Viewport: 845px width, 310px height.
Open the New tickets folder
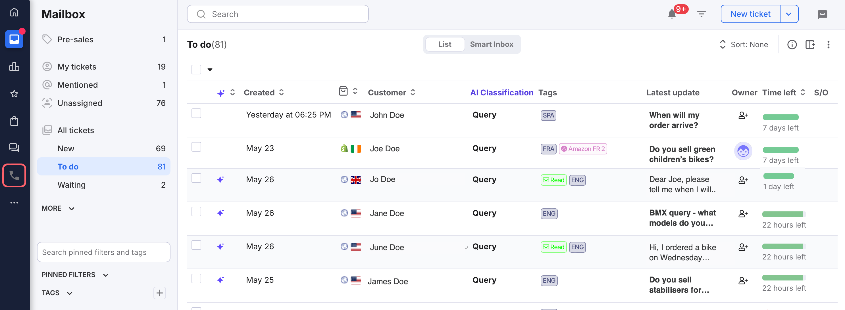(104, 148)
